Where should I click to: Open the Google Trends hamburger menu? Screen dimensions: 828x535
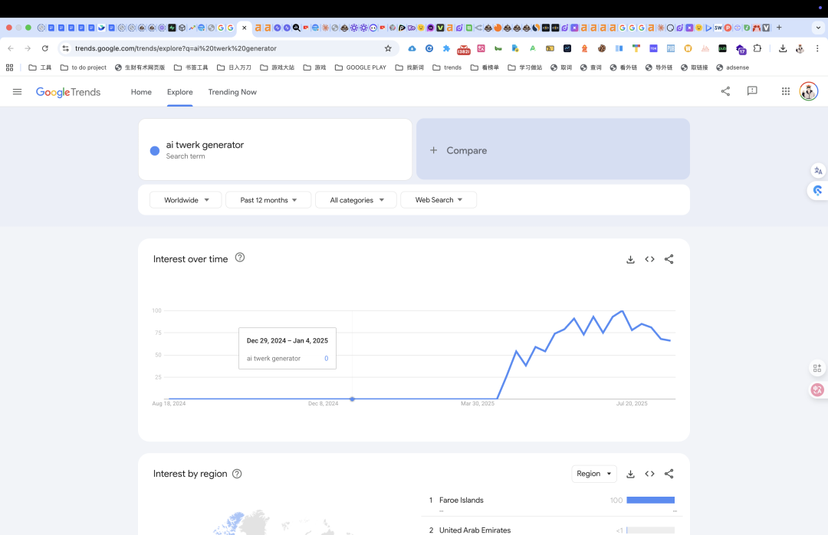(17, 92)
